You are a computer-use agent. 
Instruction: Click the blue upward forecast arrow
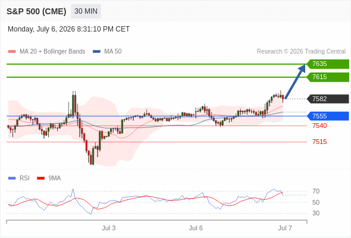click(x=295, y=82)
